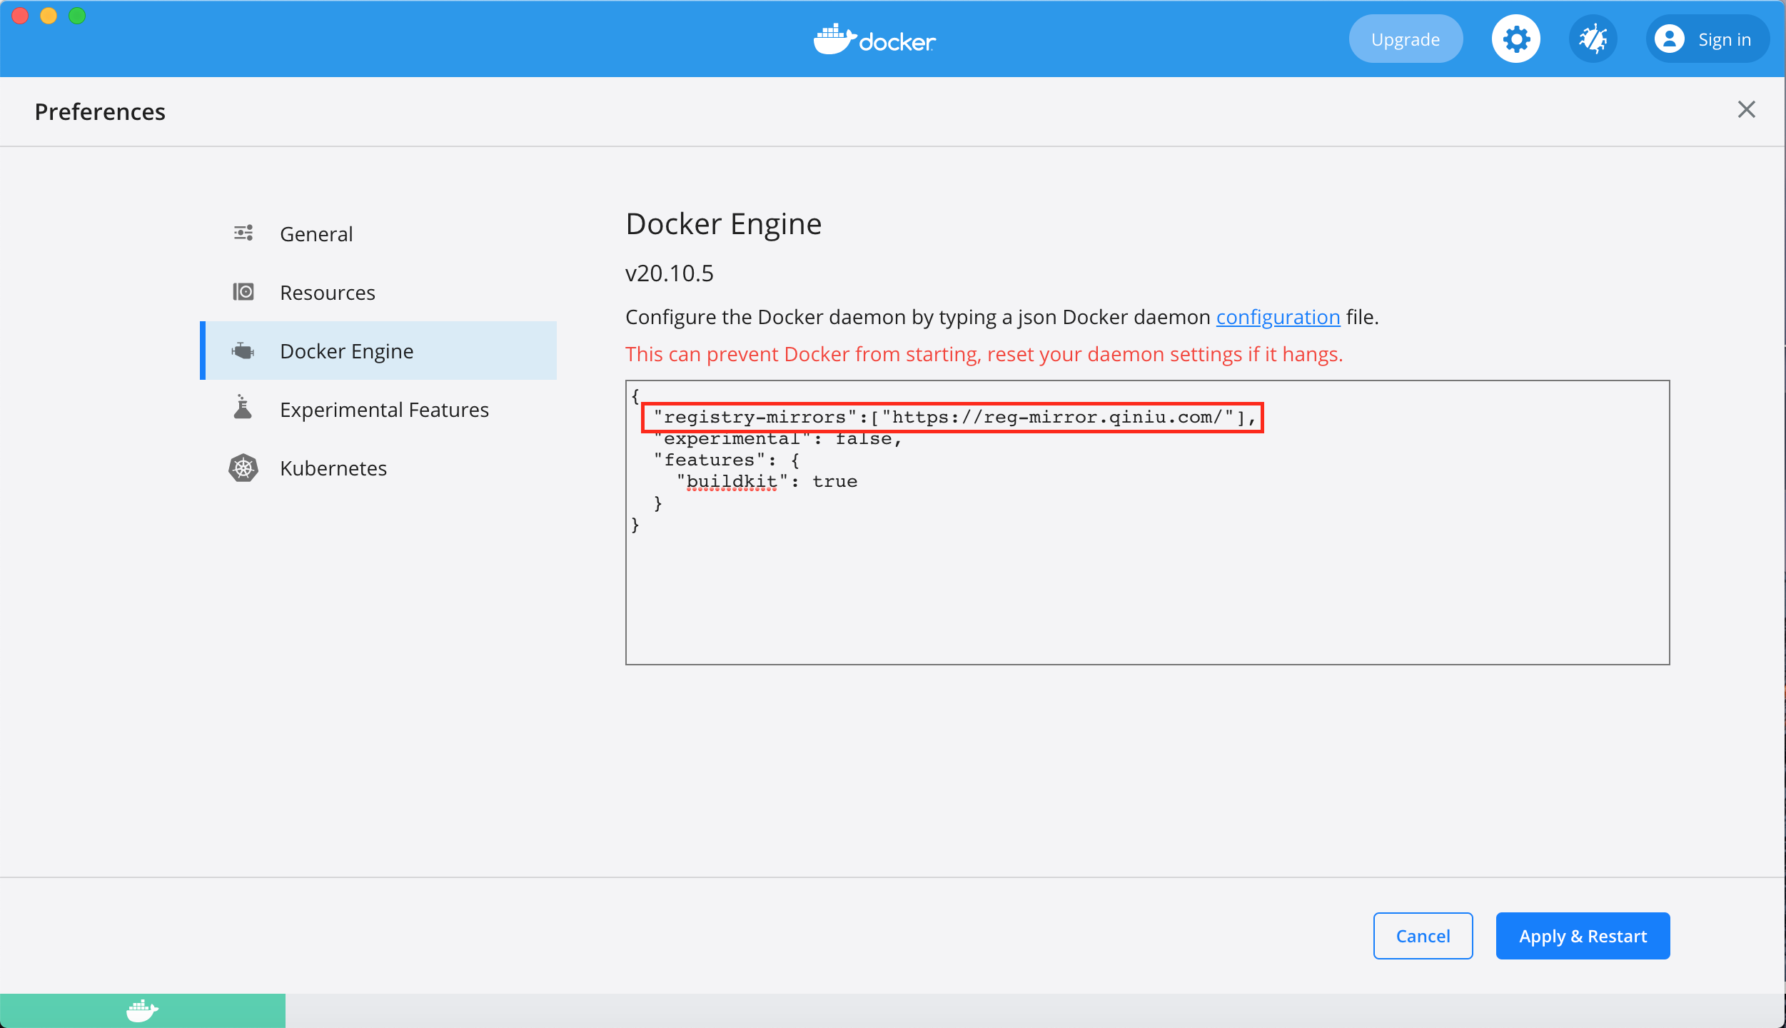The width and height of the screenshot is (1786, 1028).
Task: Open the Resources preferences section
Action: [378, 292]
